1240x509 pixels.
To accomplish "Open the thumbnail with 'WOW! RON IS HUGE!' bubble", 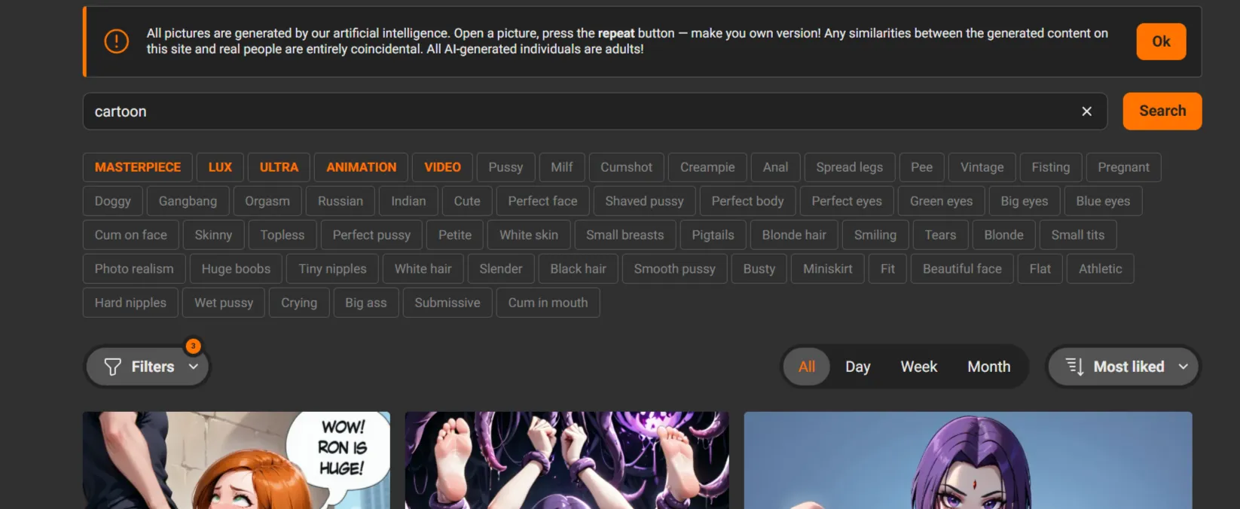I will (x=237, y=460).
